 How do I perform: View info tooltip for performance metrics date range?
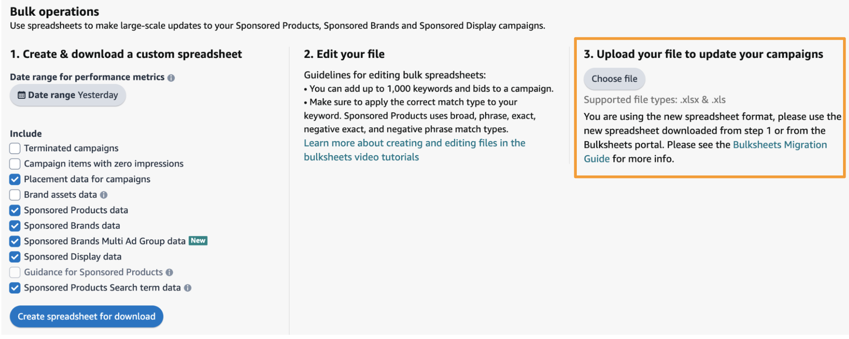tap(172, 77)
